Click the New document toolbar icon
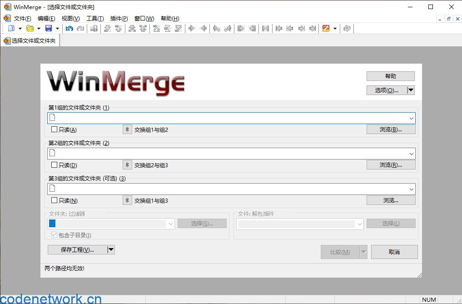The height and width of the screenshot is (304, 462). pos(11,29)
